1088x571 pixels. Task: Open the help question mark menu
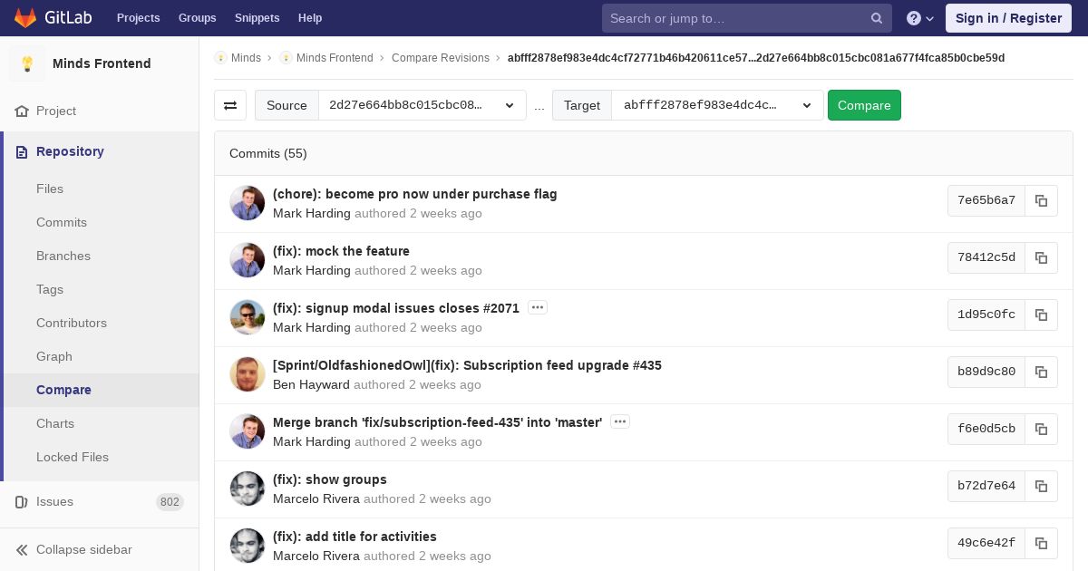pyautogui.click(x=920, y=18)
